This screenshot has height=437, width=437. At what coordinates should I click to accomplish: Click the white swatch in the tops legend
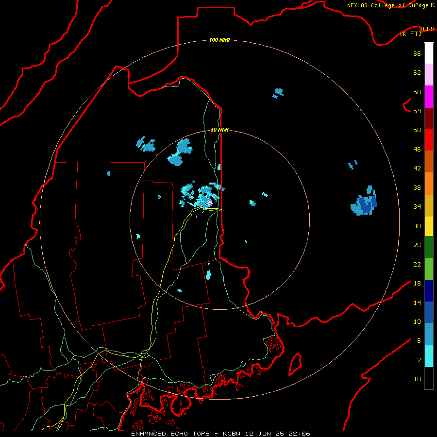pyautogui.click(x=429, y=53)
